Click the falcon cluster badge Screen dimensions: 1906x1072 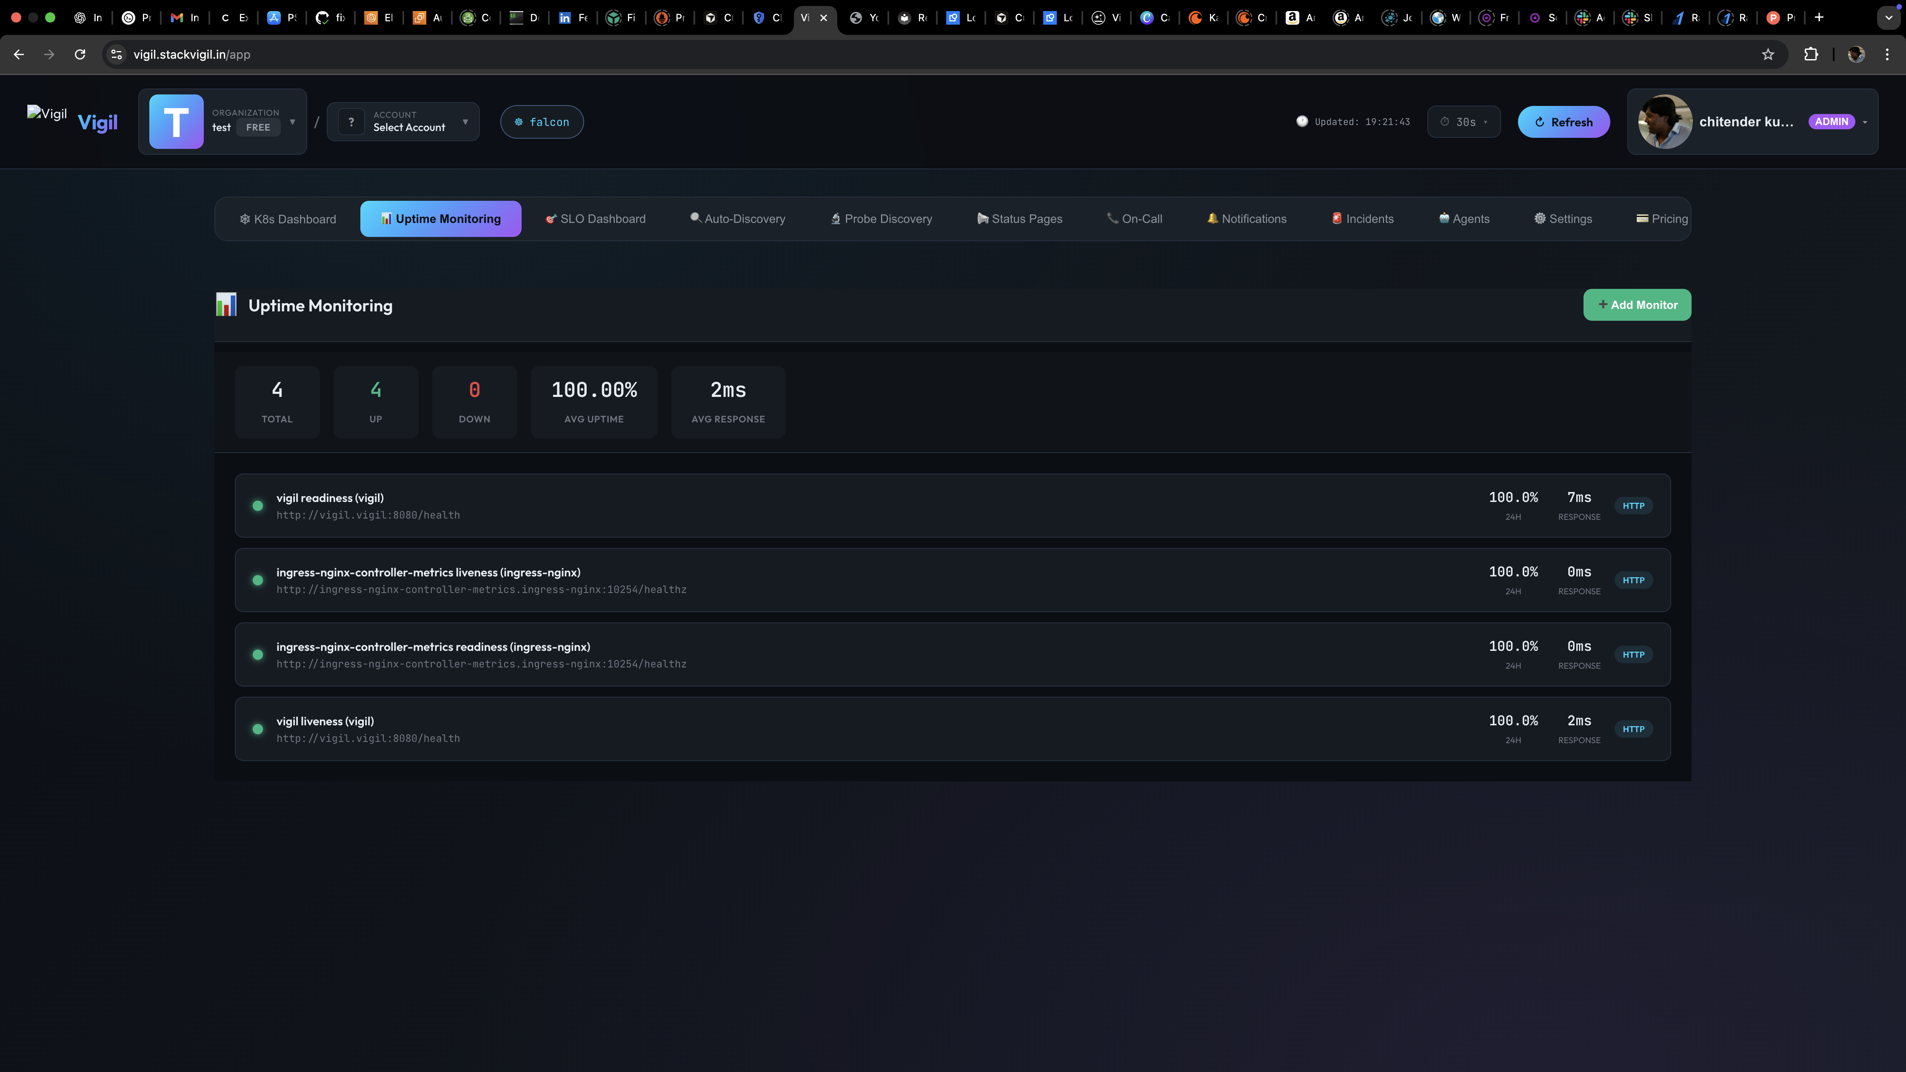542,121
